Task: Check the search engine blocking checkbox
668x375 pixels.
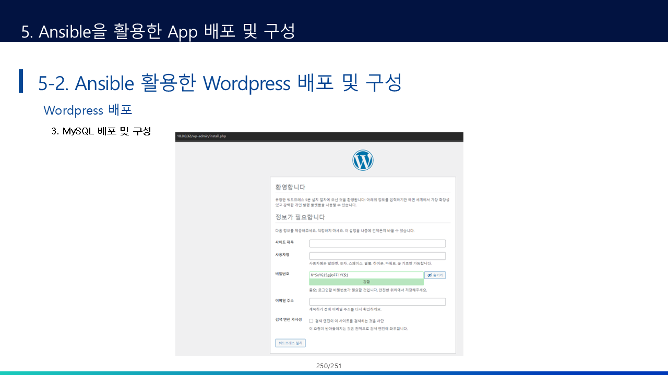Action: pyautogui.click(x=311, y=321)
